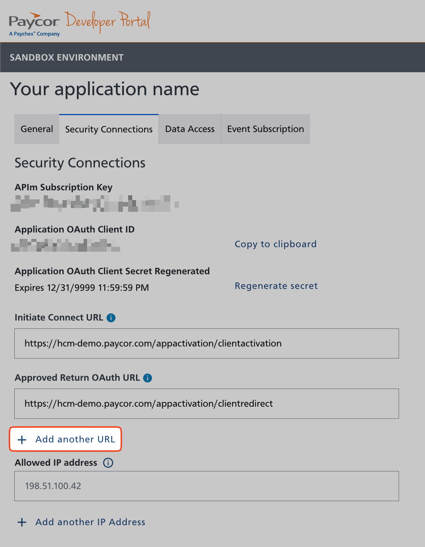425x547 pixels.
Task: Click info icon beside Initiate Connect URL
Action: tap(111, 318)
